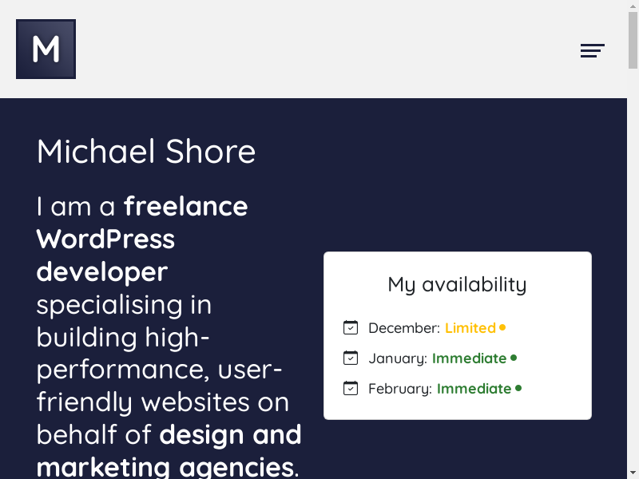Click the "February:" month label
Screen dimensions: 639x479
pyautogui.click(x=399, y=389)
